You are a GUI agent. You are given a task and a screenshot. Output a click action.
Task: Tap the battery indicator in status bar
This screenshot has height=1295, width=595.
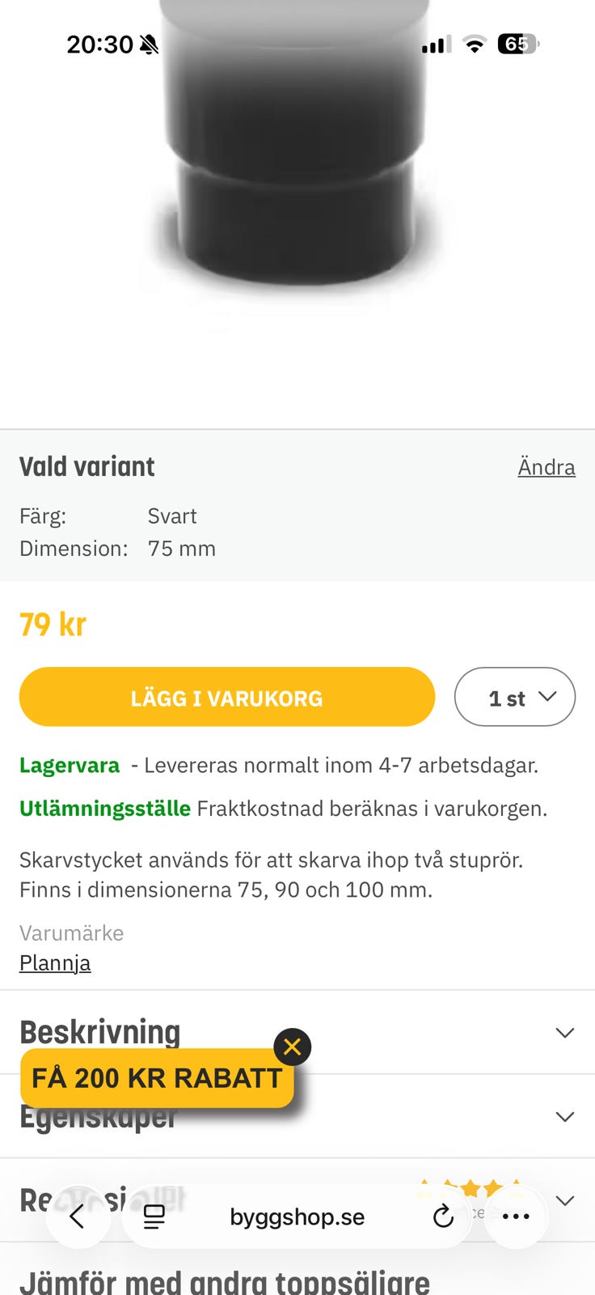[517, 44]
